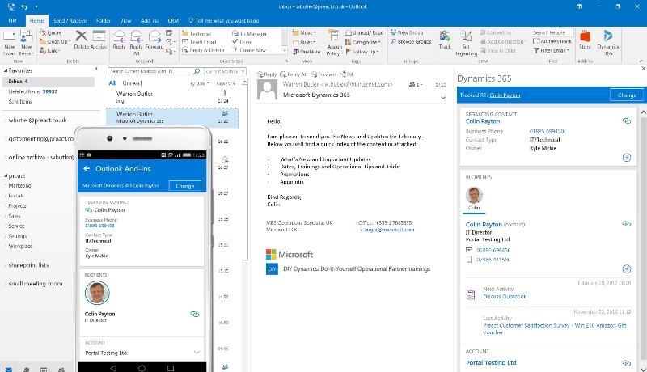Tap the back arrow on Outlook Add-ins
Screen dimensions: 647x372
pyautogui.click(x=87, y=169)
